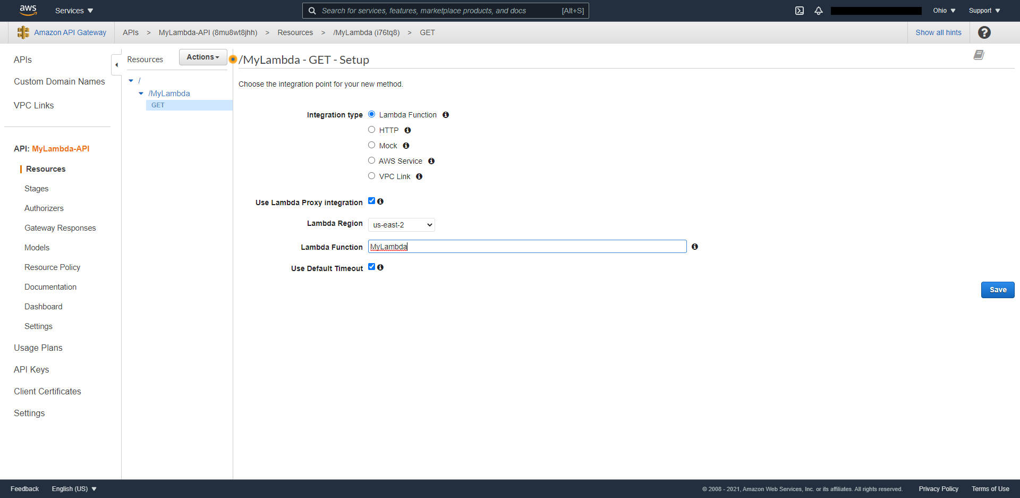Viewport: 1020px width, 498px height.
Task: Click Privacy Policy footer link
Action: coord(939,489)
